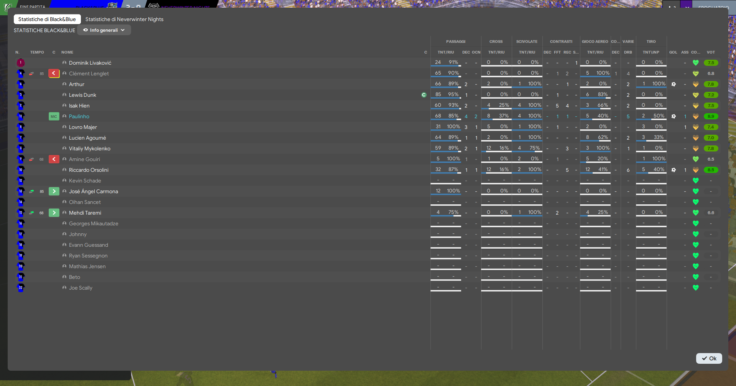Image resolution: width=736 pixels, height=386 pixels.
Task: Click the profile icon beside Lovro Majer
Action: click(64, 127)
